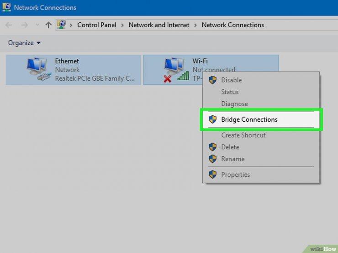This screenshot has height=253, width=338.
Task: Click the address bar location icon
Action: (62, 25)
